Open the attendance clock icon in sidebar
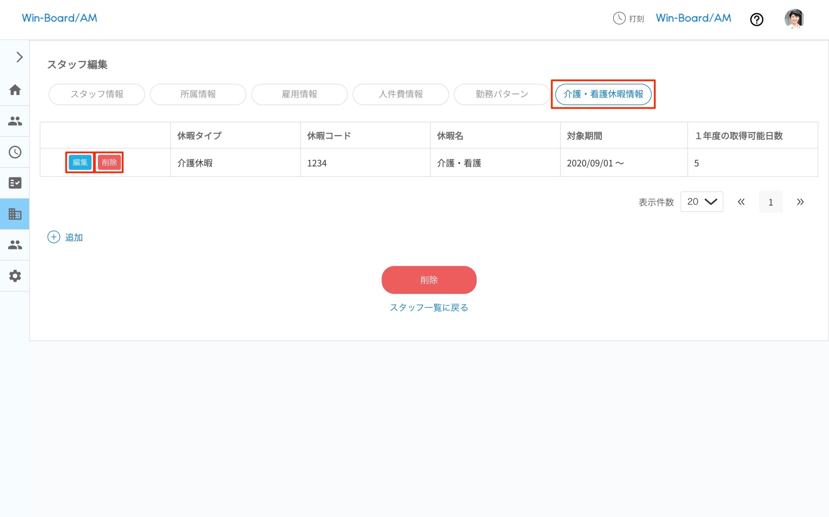 pyautogui.click(x=15, y=152)
